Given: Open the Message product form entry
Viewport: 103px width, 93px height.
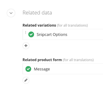Looking at the screenshot, I should 42,69.
